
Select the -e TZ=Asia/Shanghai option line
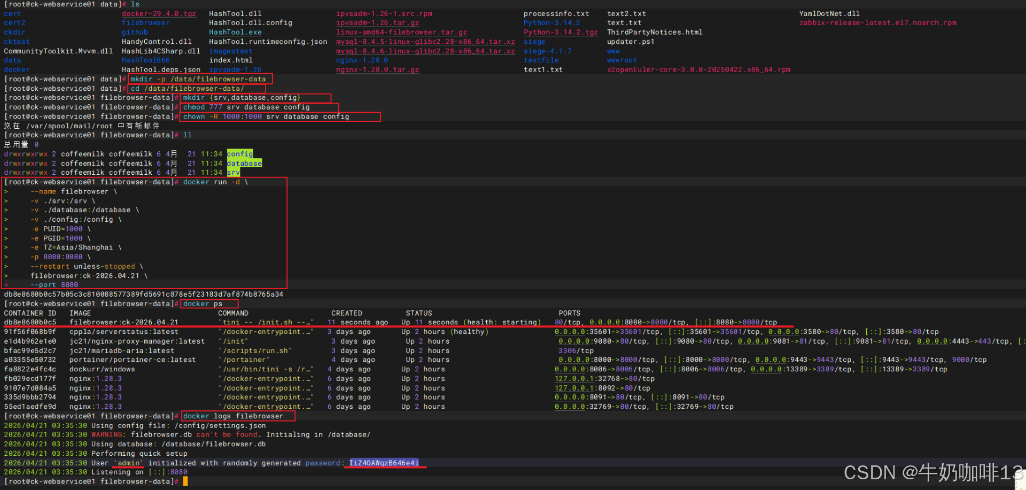pos(76,247)
